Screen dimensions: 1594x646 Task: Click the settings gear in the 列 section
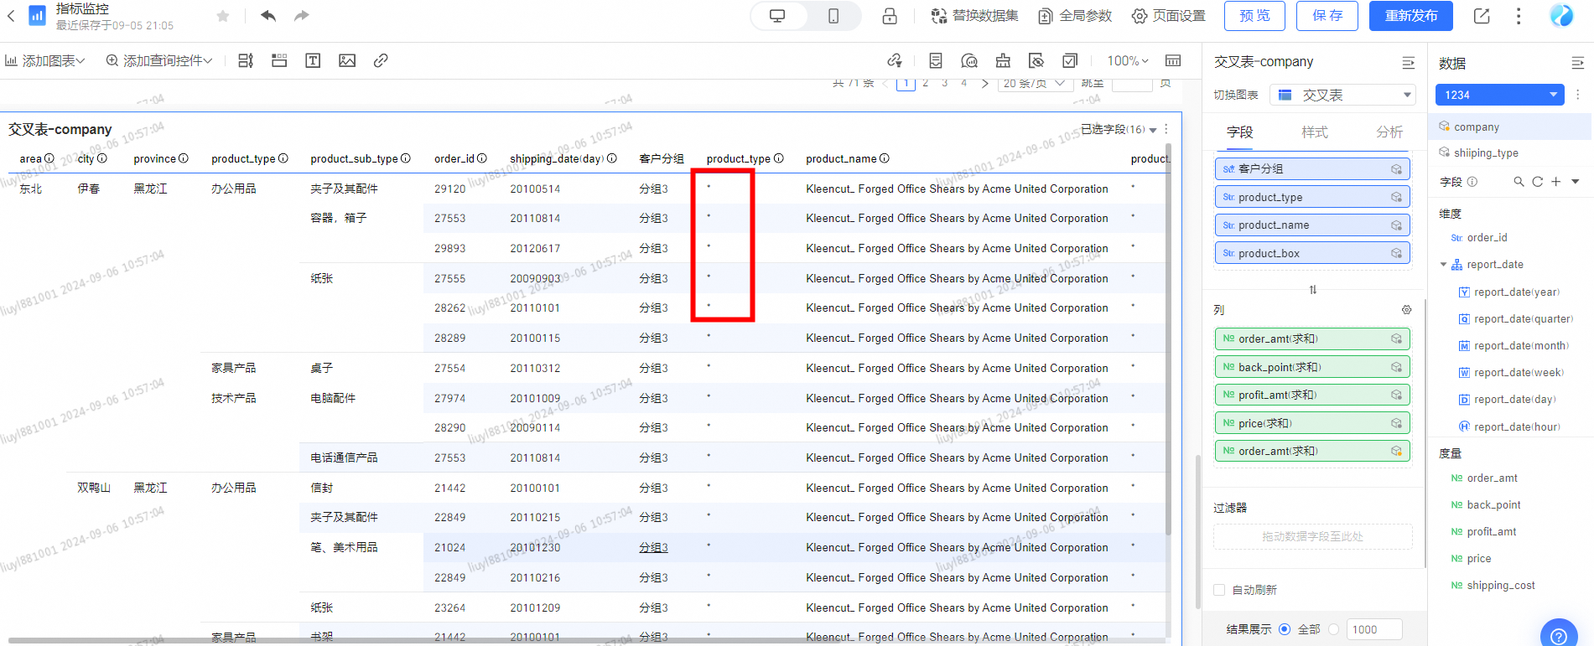(1406, 310)
